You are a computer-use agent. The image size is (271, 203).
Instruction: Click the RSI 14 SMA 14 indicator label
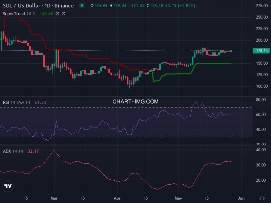tap(17, 103)
